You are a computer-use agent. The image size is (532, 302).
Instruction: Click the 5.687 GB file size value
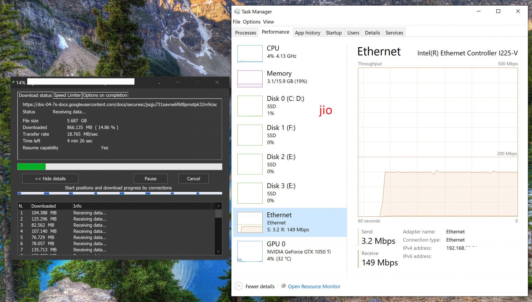click(77, 121)
